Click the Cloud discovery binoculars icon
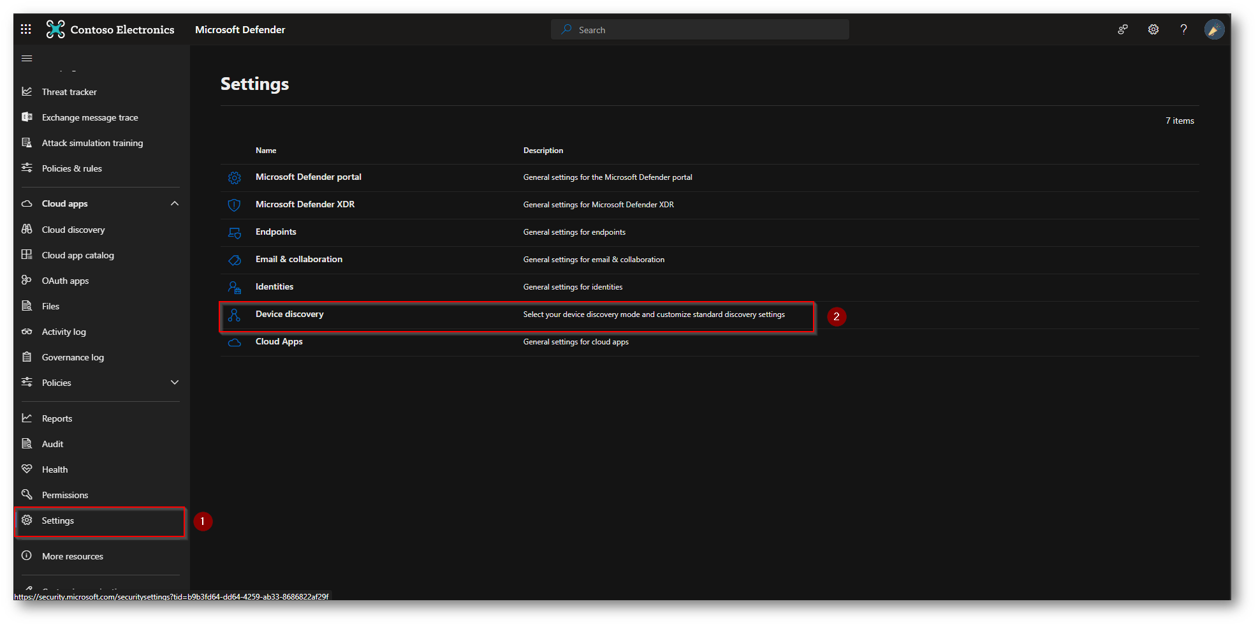 pyautogui.click(x=27, y=230)
